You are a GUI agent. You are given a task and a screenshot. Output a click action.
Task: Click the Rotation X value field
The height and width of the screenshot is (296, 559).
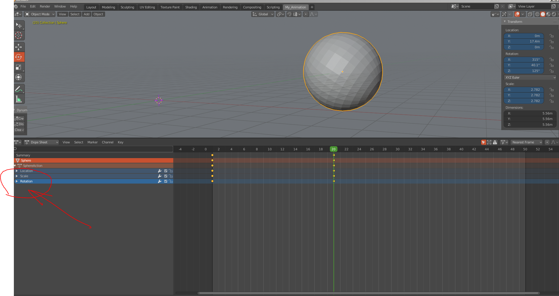tap(524, 60)
